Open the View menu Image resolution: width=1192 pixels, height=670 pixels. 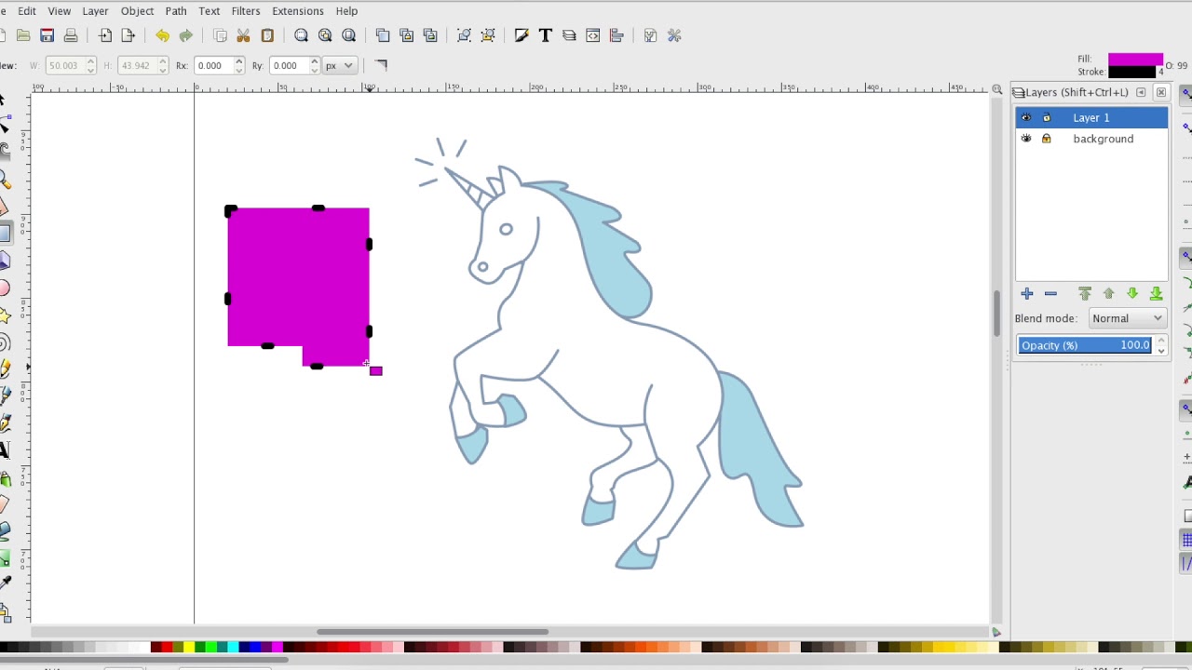59,11
